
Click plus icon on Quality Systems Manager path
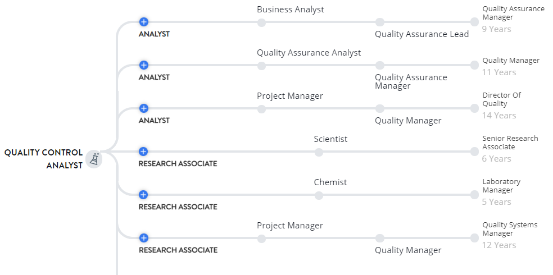[x=143, y=238]
